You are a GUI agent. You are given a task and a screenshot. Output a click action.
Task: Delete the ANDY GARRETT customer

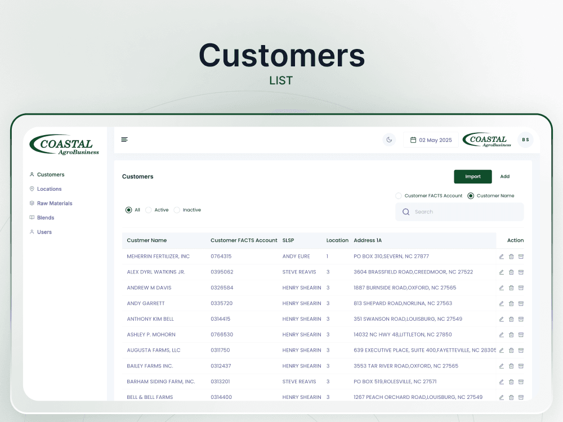[x=511, y=304]
